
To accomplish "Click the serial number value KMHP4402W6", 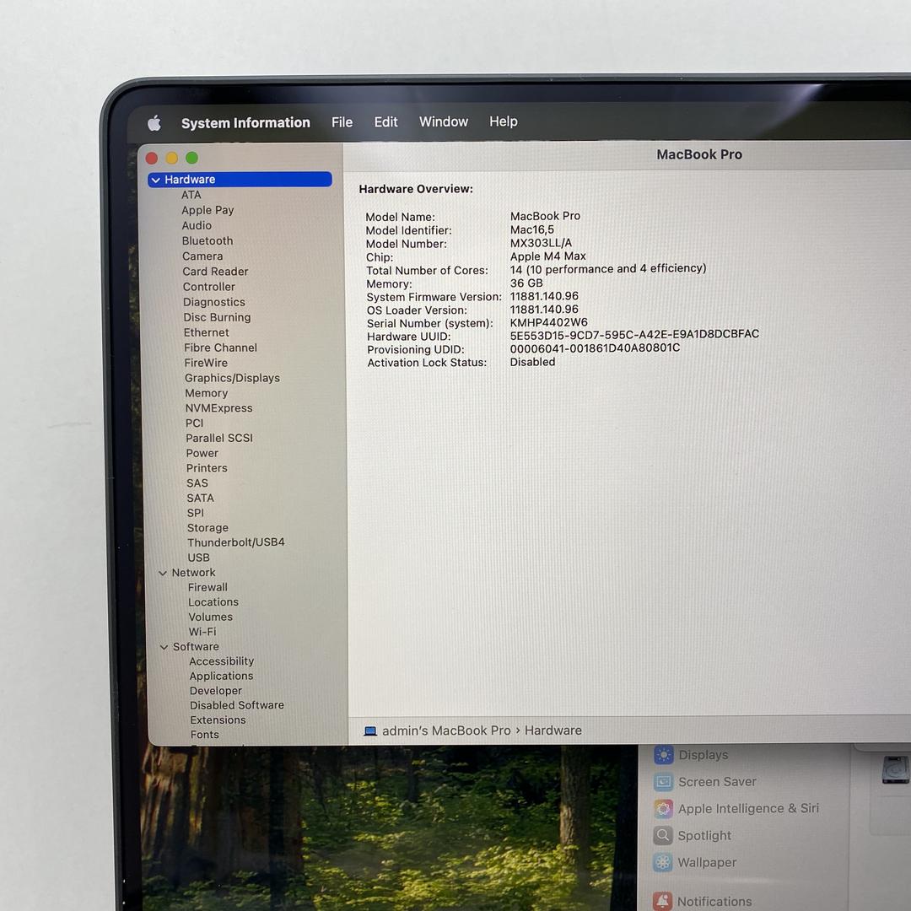I will (x=548, y=322).
